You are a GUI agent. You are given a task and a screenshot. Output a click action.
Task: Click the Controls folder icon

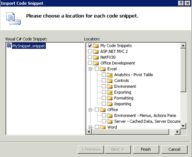(x=110, y=81)
